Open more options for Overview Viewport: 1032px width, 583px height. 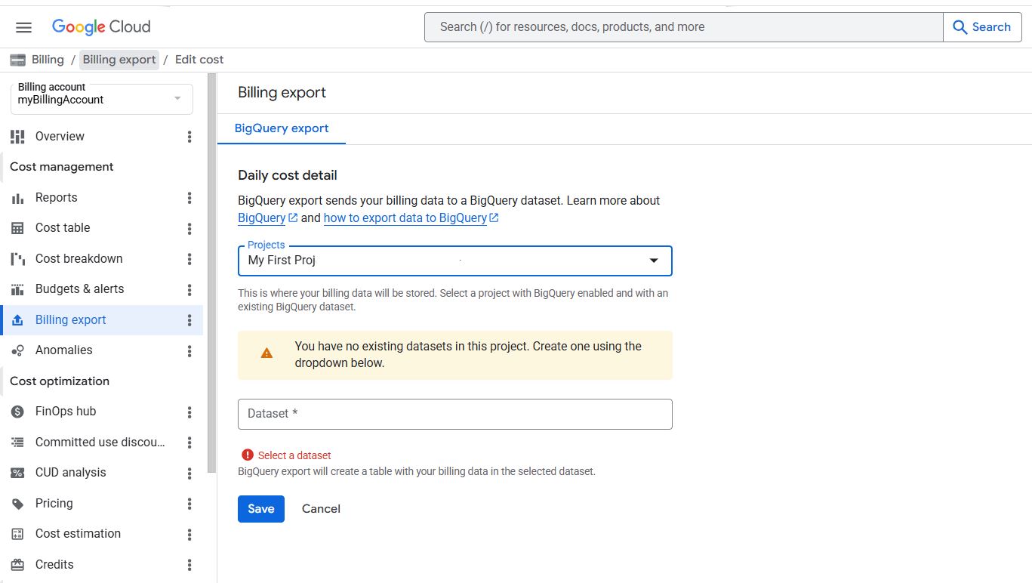pyautogui.click(x=189, y=137)
